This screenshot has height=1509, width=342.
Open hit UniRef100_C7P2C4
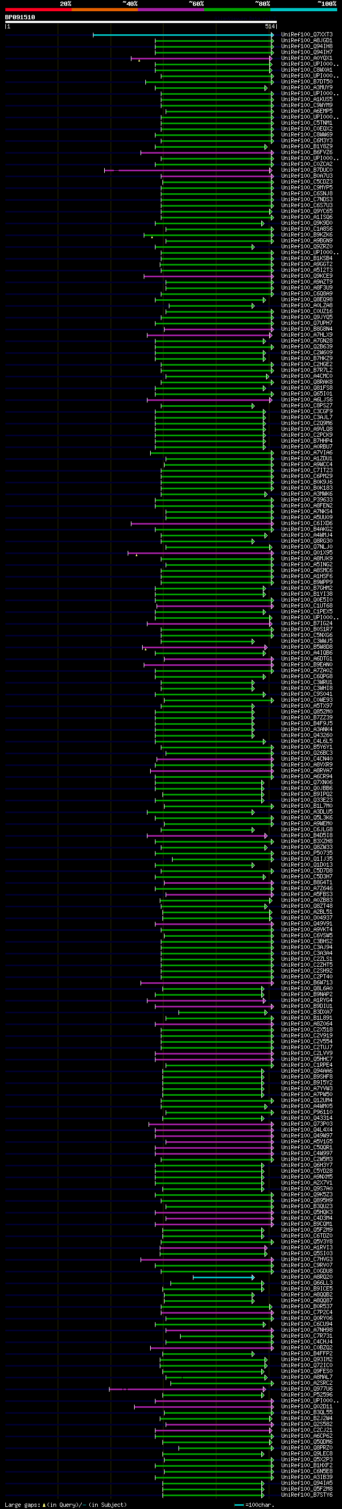pos(307,1312)
